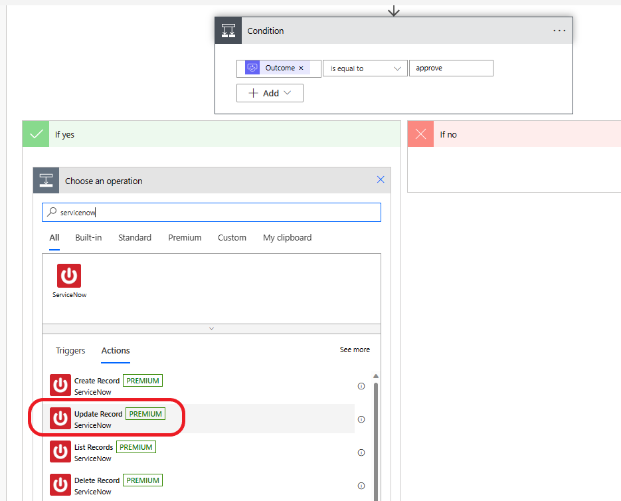Click the 'approve' value field

tap(451, 68)
